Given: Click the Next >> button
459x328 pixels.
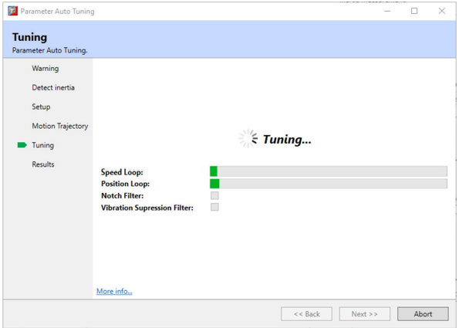Looking at the screenshot, I should (x=364, y=314).
